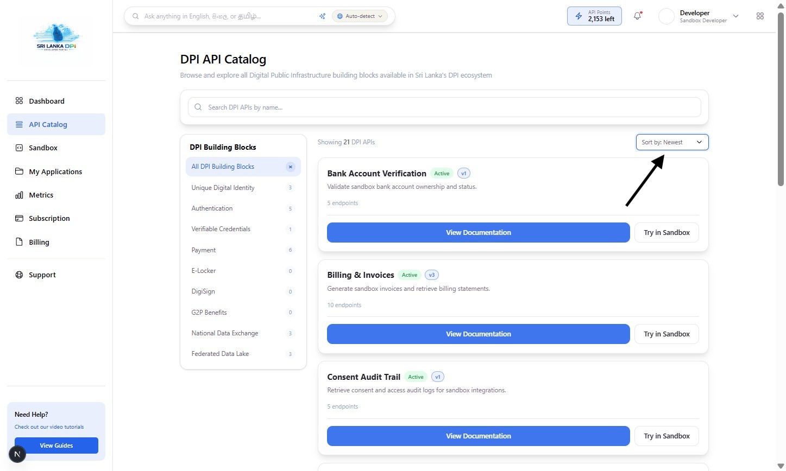
Task: Click the My Applications folder icon
Action: coord(19,171)
